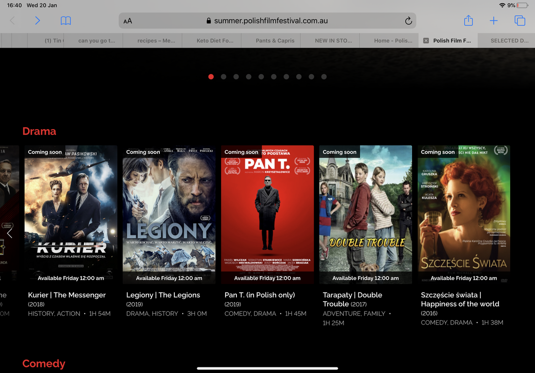Open the Share sheet icon
The image size is (535, 373).
point(469,21)
